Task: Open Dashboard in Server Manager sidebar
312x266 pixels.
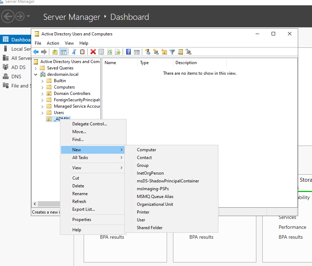Action: click(16, 40)
